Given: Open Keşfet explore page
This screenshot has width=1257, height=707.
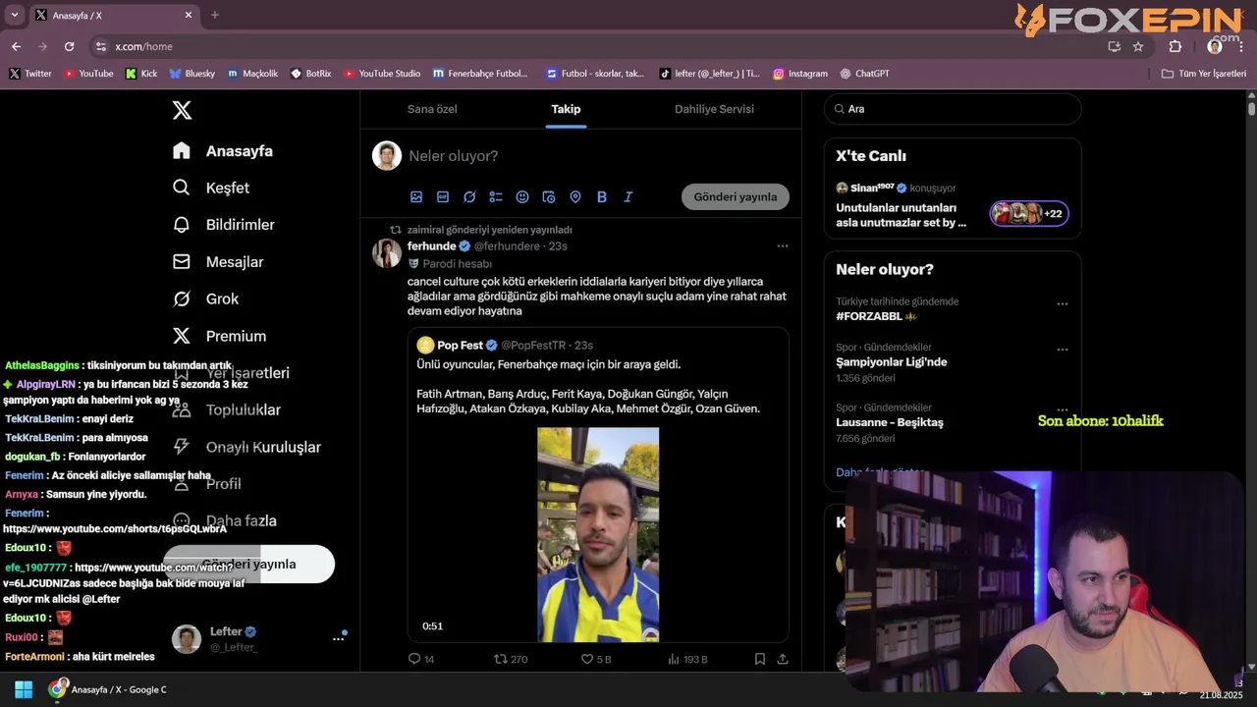Looking at the screenshot, I should 211,188.
